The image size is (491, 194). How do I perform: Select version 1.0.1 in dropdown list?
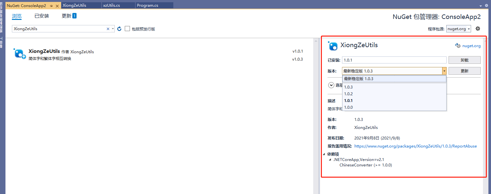click(394, 100)
